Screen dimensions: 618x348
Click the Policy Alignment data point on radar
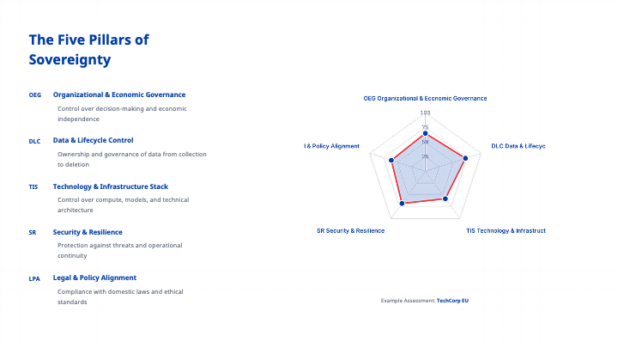coord(391,160)
